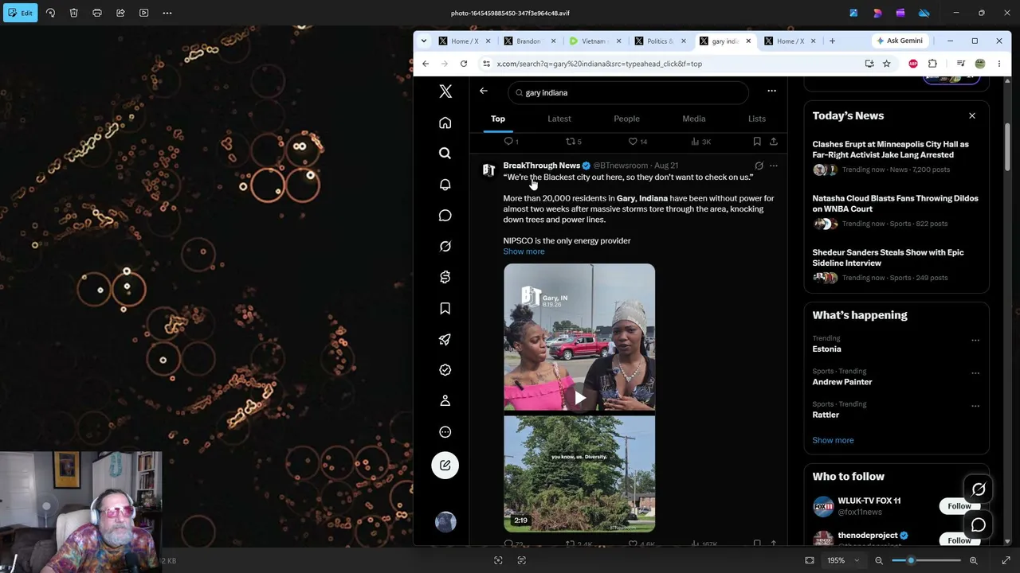Click the browser address bar URL
Image resolution: width=1020 pixels, height=573 pixels.
[599, 64]
